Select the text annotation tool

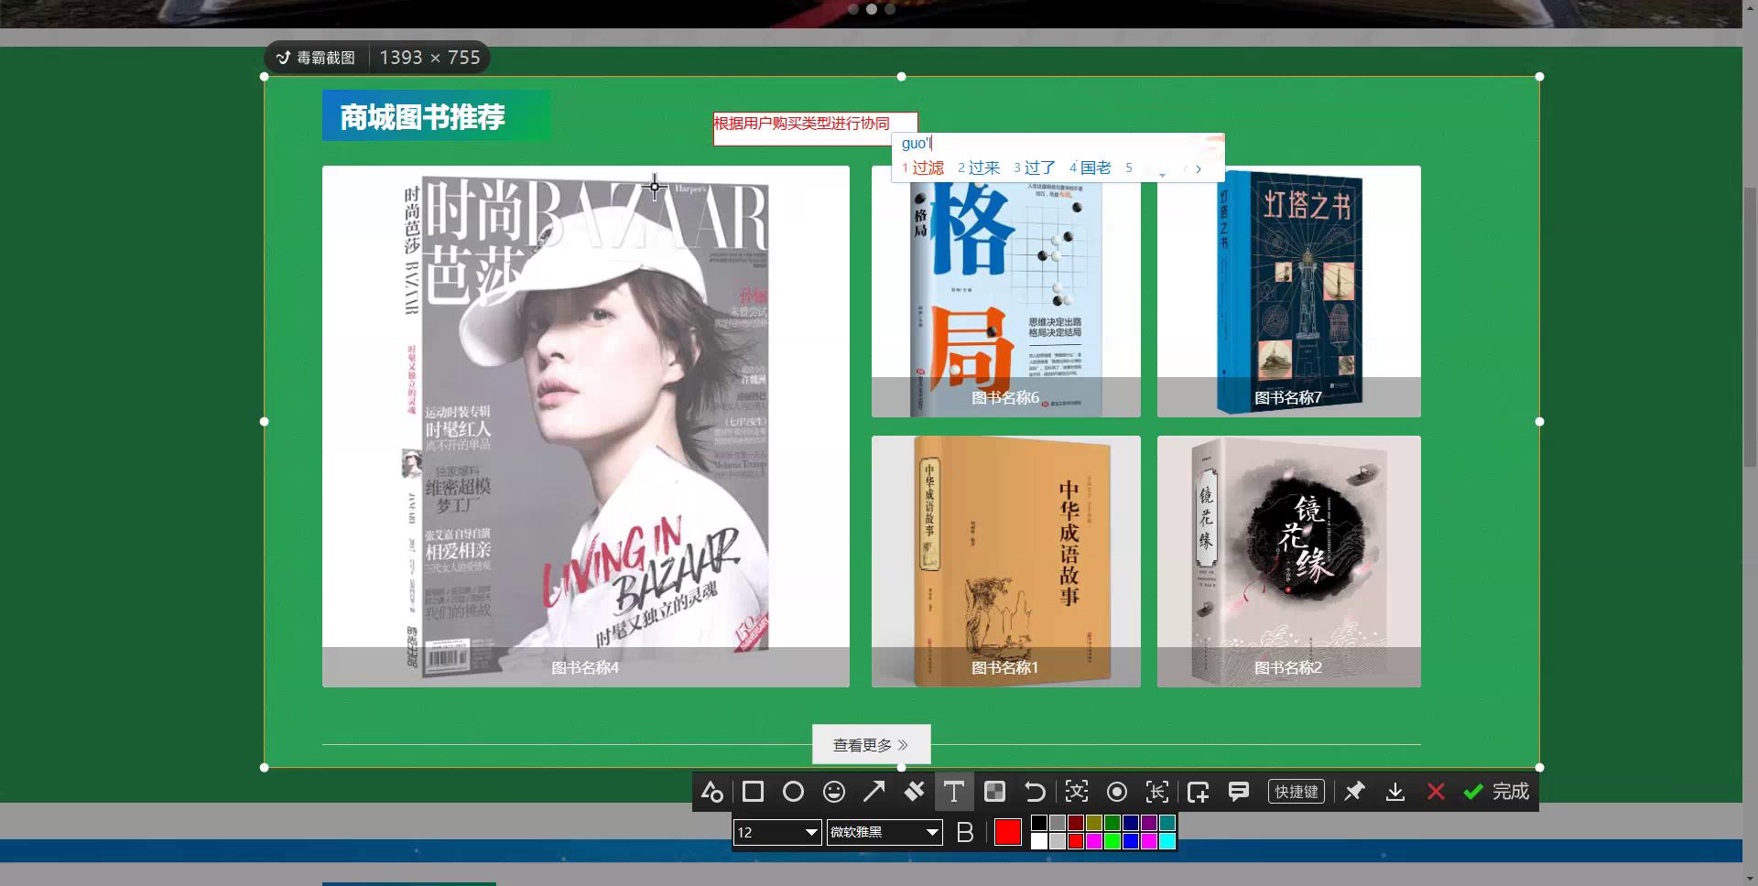pos(954,792)
